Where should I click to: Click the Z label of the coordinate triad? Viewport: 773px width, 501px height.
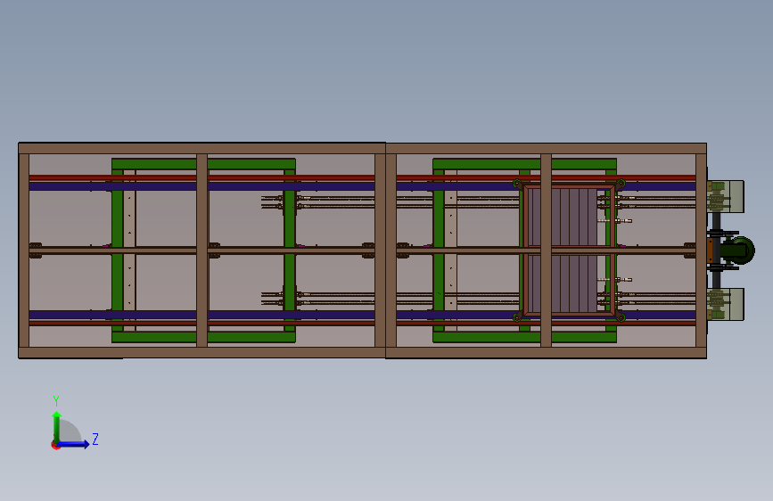coord(95,439)
